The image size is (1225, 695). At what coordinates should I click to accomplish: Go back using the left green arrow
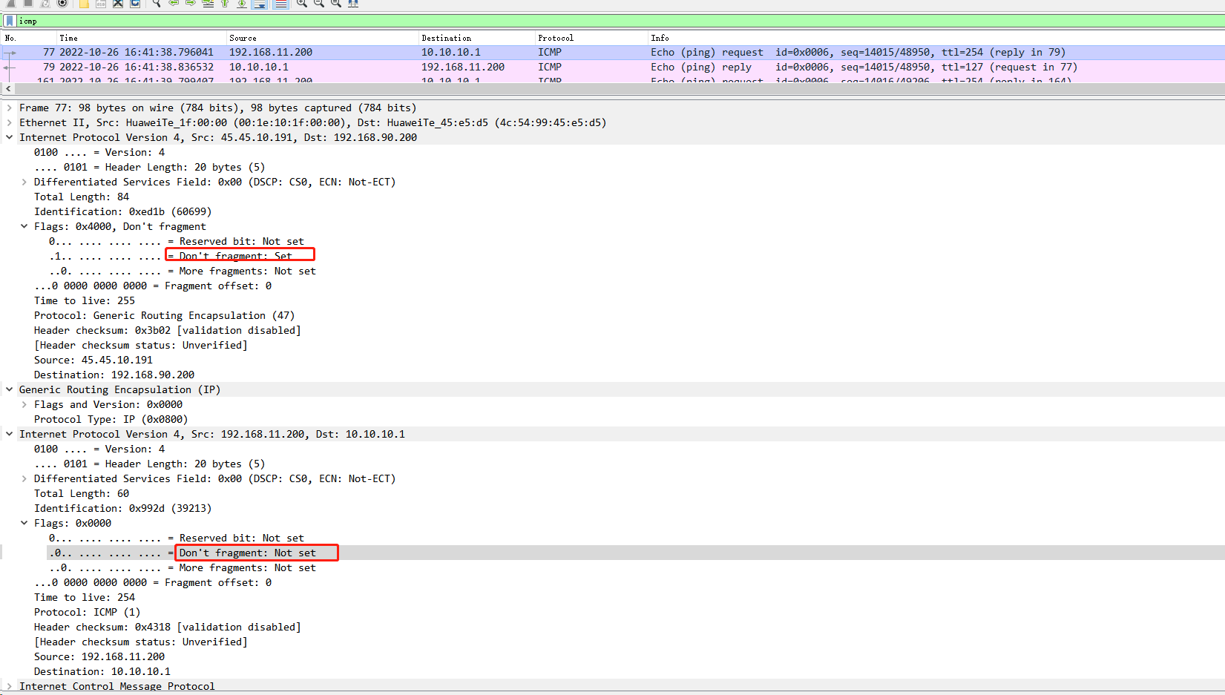pyautogui.click(x=174, y=3)
